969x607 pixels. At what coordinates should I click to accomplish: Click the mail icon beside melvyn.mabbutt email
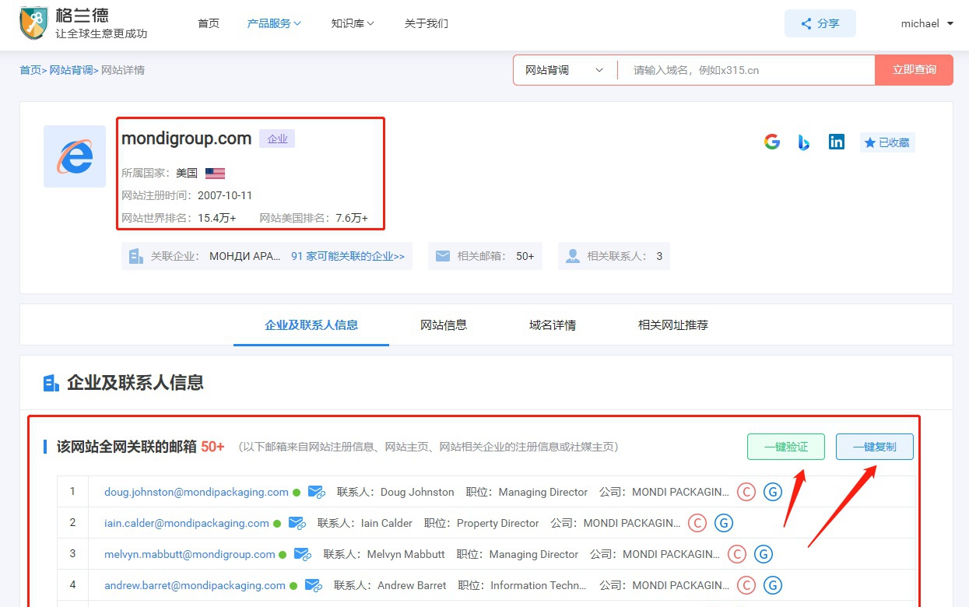pos(303,554)
